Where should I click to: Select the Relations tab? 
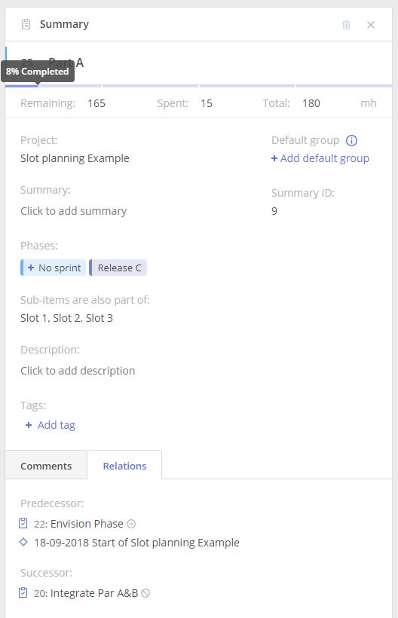click(x=124, y=466)
